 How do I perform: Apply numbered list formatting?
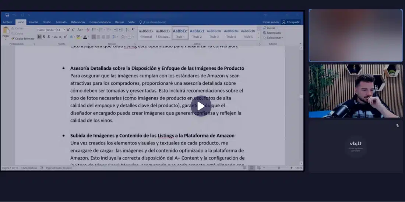[101, 30]
